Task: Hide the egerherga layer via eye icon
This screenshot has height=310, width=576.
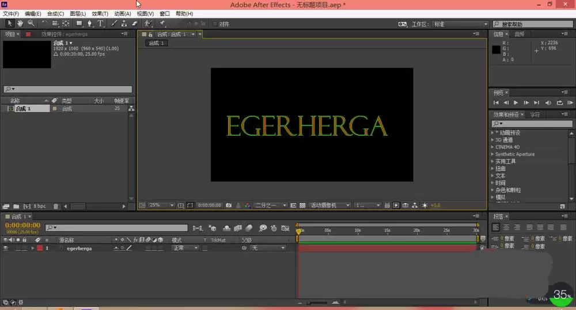Action: pos(6,248)
